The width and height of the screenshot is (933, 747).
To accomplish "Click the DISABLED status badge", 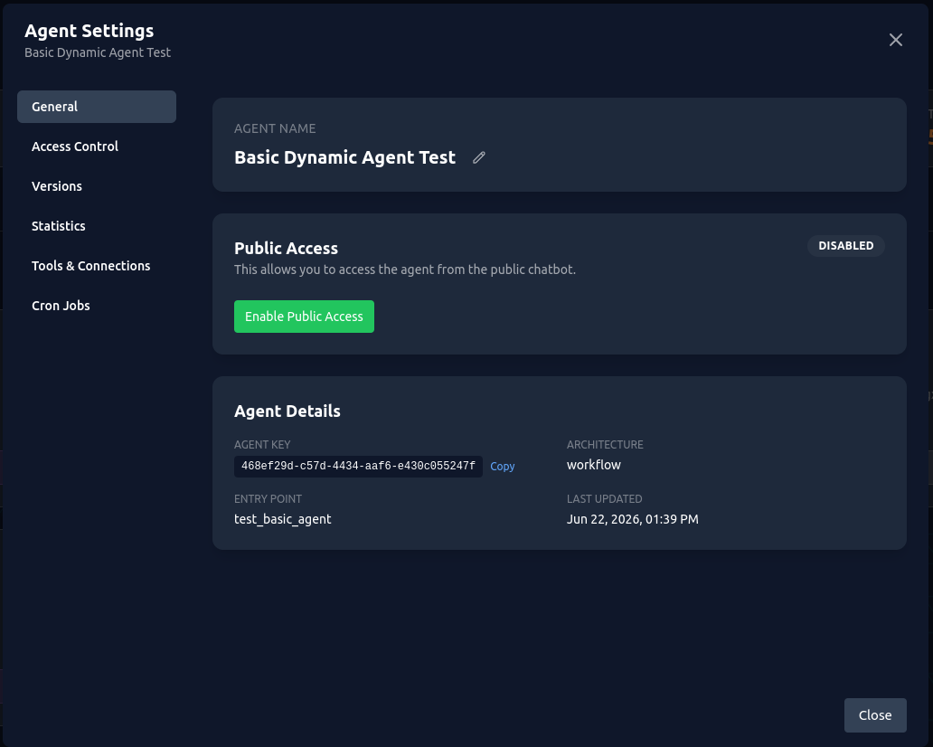I will 845,246.
